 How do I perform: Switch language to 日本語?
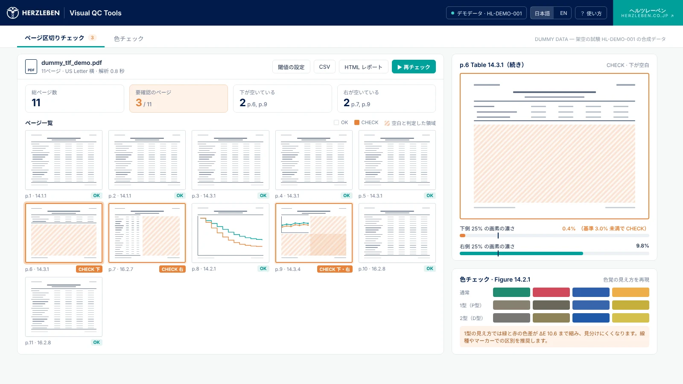542,13
